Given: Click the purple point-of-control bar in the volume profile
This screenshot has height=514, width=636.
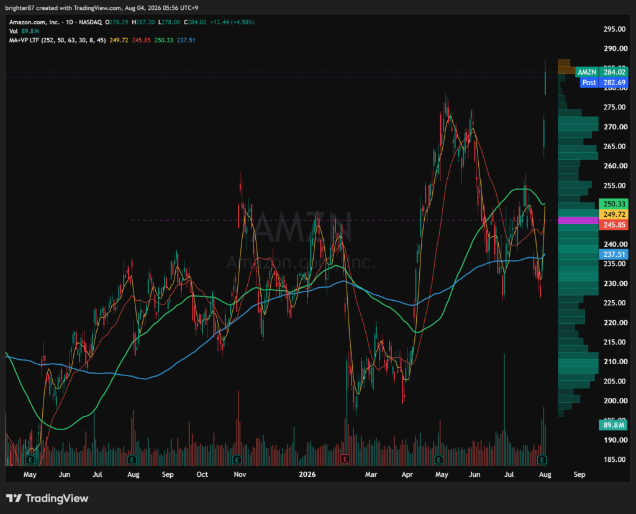Looking at the screenshot, I should click(x=578, y=221).
